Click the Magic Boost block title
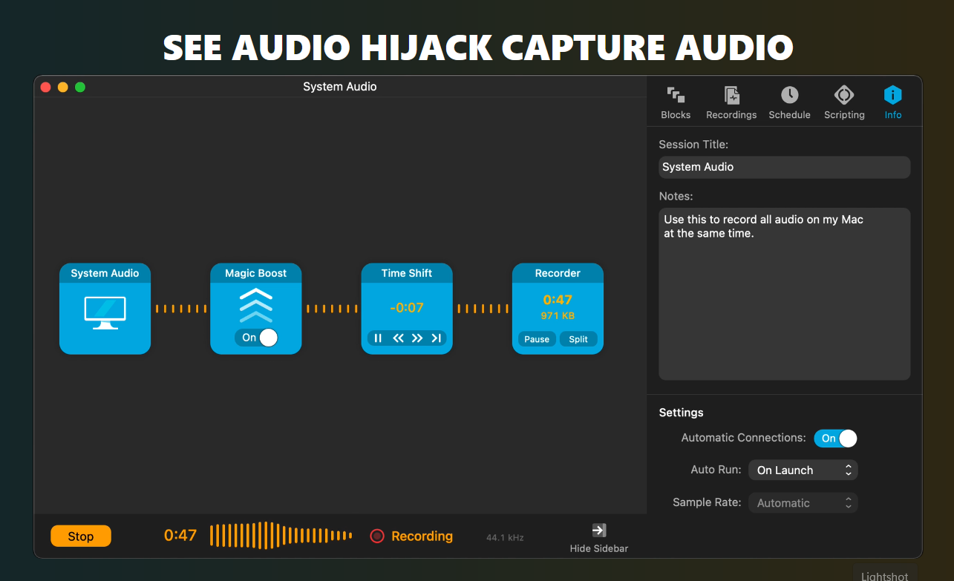 pyautogui.click(x=256, y=273)
